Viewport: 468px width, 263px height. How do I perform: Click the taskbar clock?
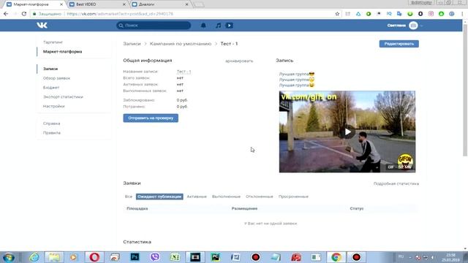(x=450, y=257)
